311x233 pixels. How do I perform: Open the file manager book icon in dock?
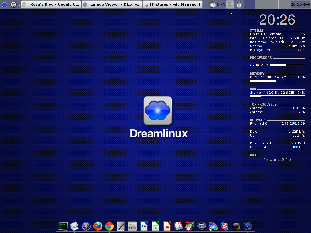pos(75,226)
